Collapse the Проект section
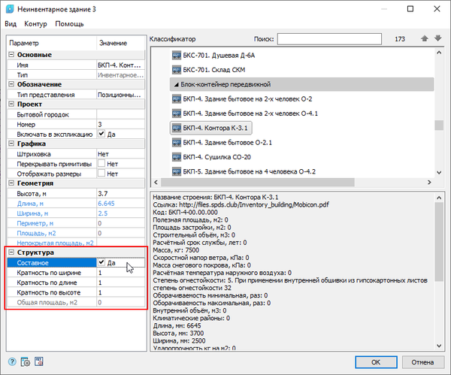Screen dimensions: 451x375 coord(11,104)
